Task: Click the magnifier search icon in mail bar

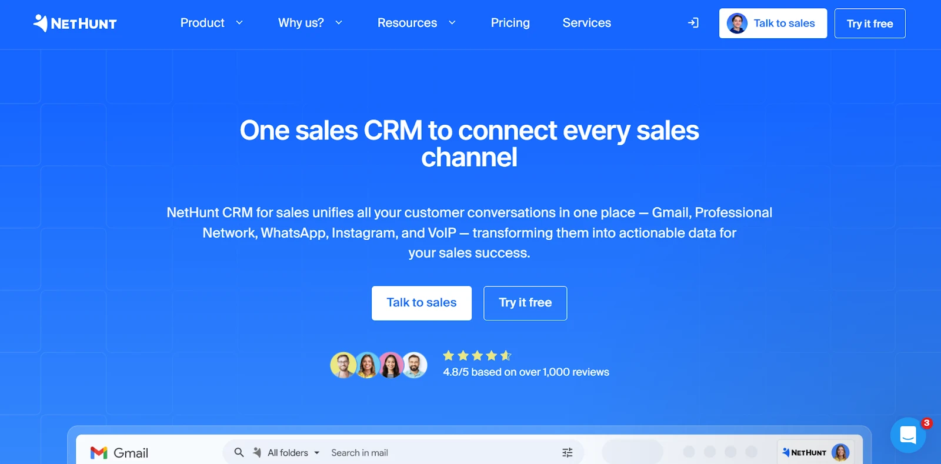Action: tap(239, 452)
